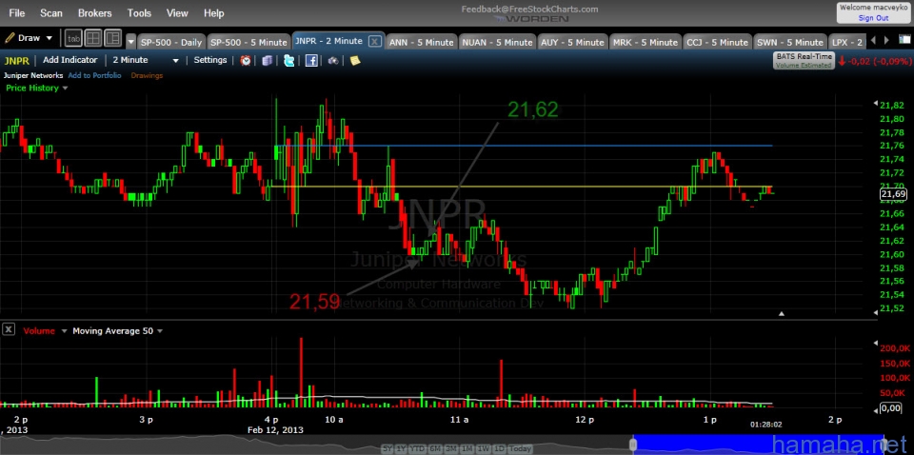The width and height of the screenshot is (914, 455).
Task: Click the camera snapshot icon
Action: coord(333,61)
